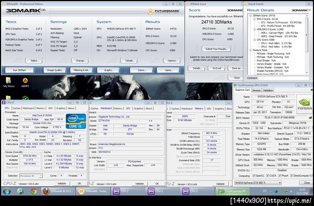Open the AIMP3 desktop shortcut
Image resolution: width=314 pixels, height=206 pixels.
coord(25,82)
